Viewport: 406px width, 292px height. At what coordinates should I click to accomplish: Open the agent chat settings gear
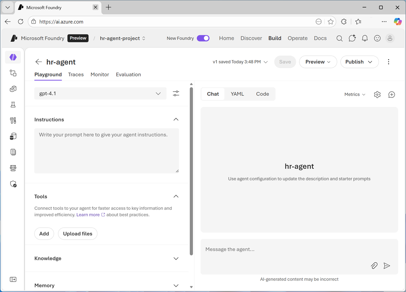[377, 94]
